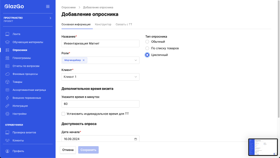The image size is (280, 158).
Task: Click the Ассортиментная матрица grid icon
Action: click(x=7, y=90)
